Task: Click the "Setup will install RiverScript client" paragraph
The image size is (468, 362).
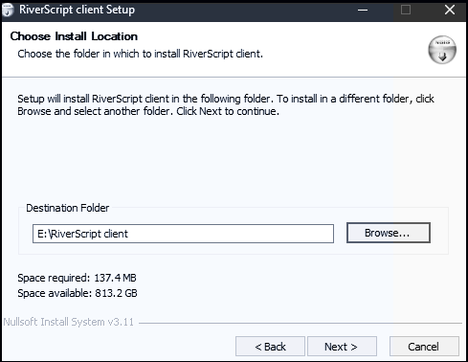Action: tap(226, 104)
